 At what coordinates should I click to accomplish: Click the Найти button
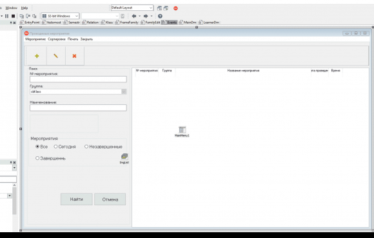tap(77, 199)
